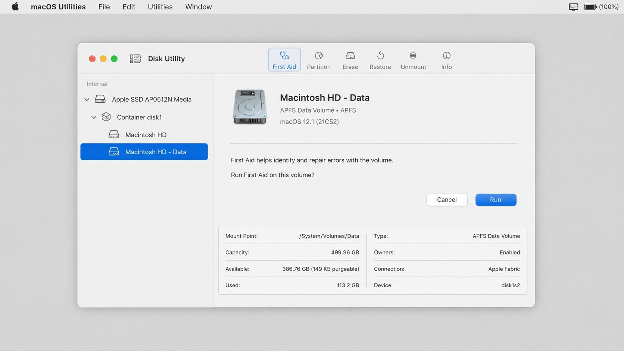
Task: Click the disk1s2 device value
Action: coord(511,285)
